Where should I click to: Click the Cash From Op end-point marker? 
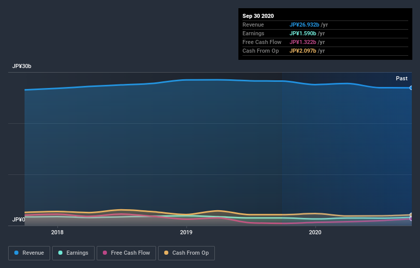pyautogui.click(x=411, y=215)
